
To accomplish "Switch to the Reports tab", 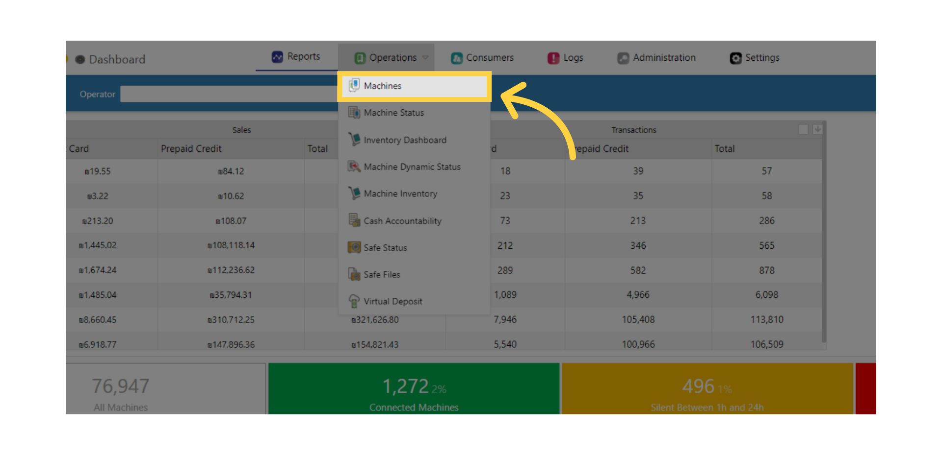I will pos(296,57).
